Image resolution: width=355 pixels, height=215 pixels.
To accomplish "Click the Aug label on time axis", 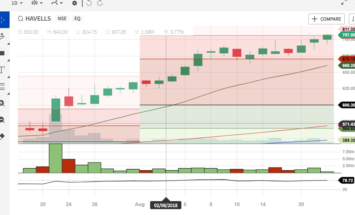I will 140,204.
